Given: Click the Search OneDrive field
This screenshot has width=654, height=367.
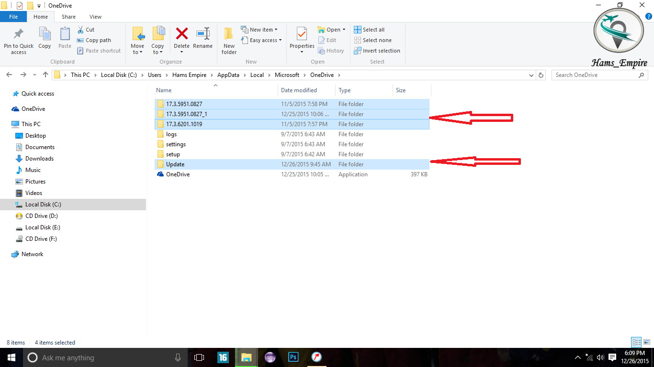Looking at the screenshot, I should tap(600, 75).
